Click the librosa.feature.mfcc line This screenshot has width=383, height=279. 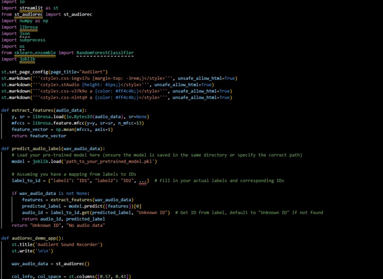click(x=78, y=123)
